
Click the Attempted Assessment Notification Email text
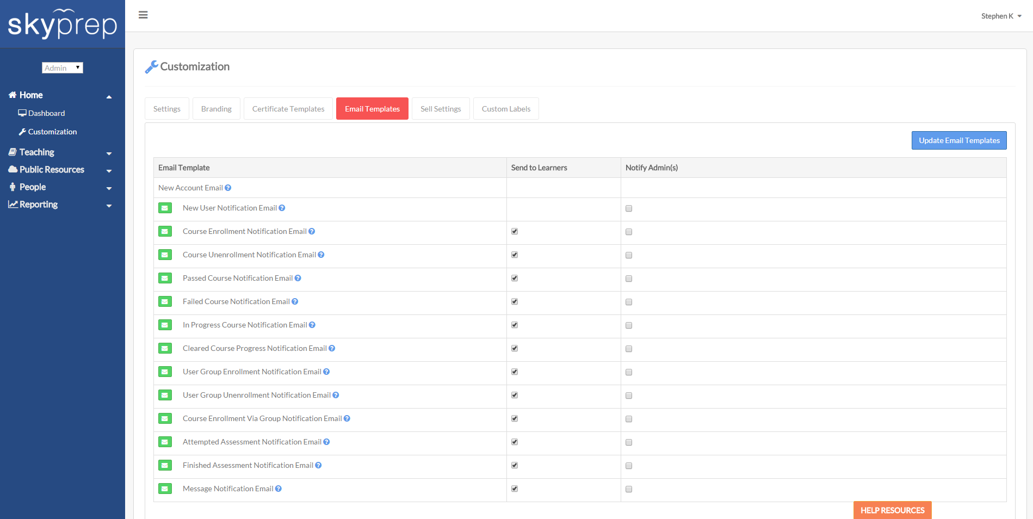252,442
